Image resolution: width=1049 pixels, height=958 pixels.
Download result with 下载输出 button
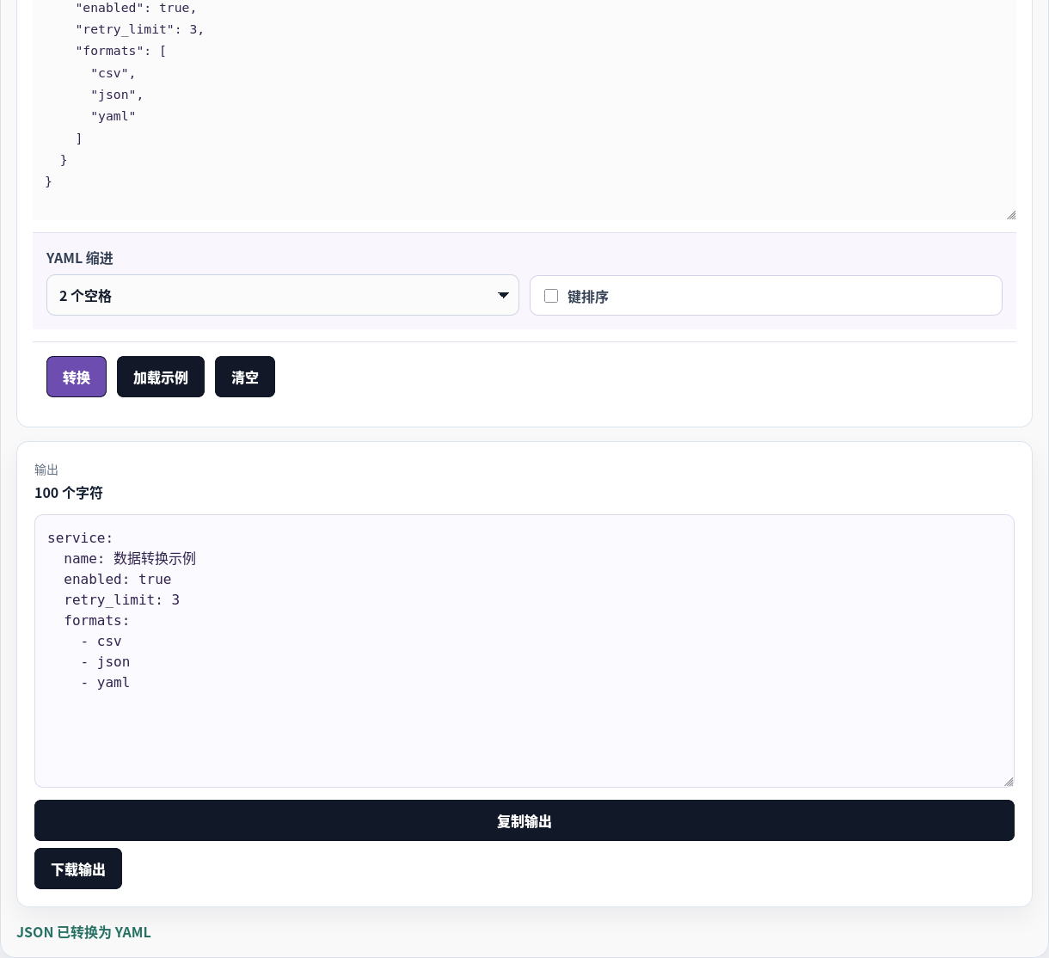point(78,869)
